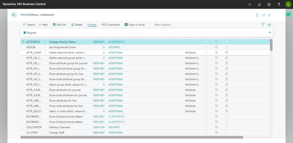This screenshot has width=293, height=143.
Task: Open LS ACTIVTY II module in ACTSTATUS row
Action: pyautogui.click(x=116, y=42)
